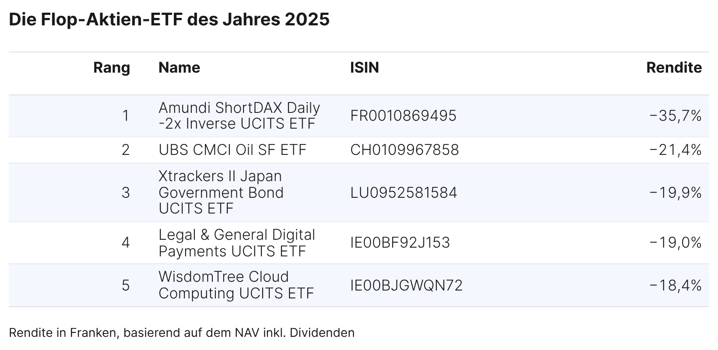Click ISIN LU0952581584
The image size is (718, 350).
(x=404, y=192)
